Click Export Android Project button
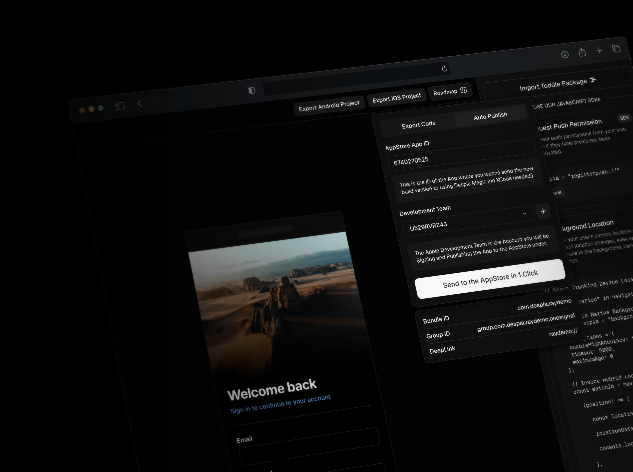633x472 pixels. coord(329,105)
